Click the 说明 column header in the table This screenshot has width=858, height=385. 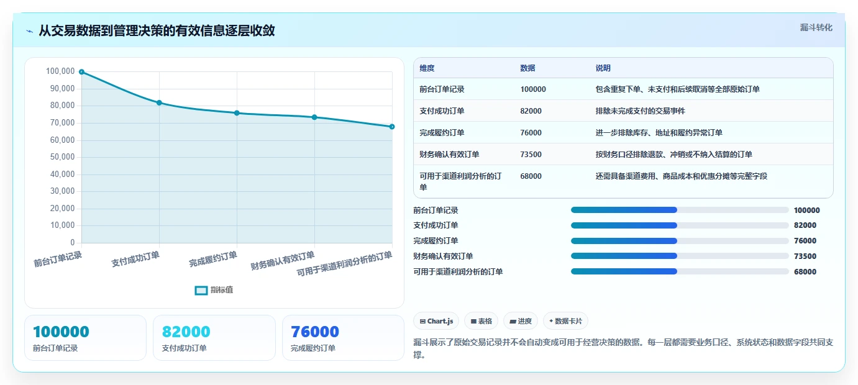tap(603, 68)
